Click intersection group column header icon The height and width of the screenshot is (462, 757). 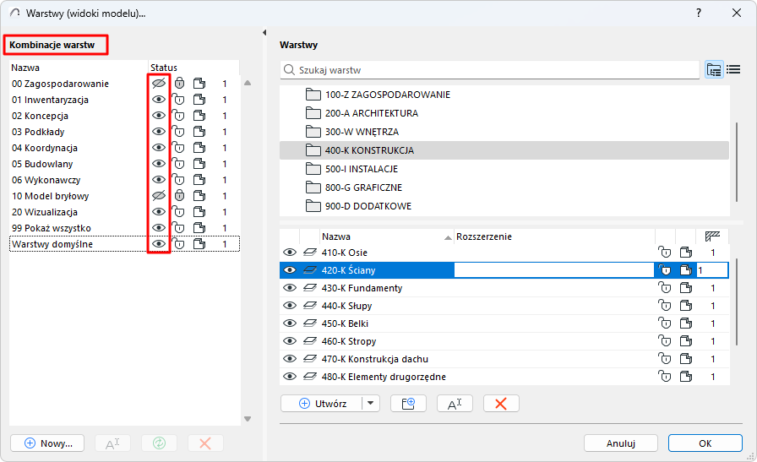712,236
